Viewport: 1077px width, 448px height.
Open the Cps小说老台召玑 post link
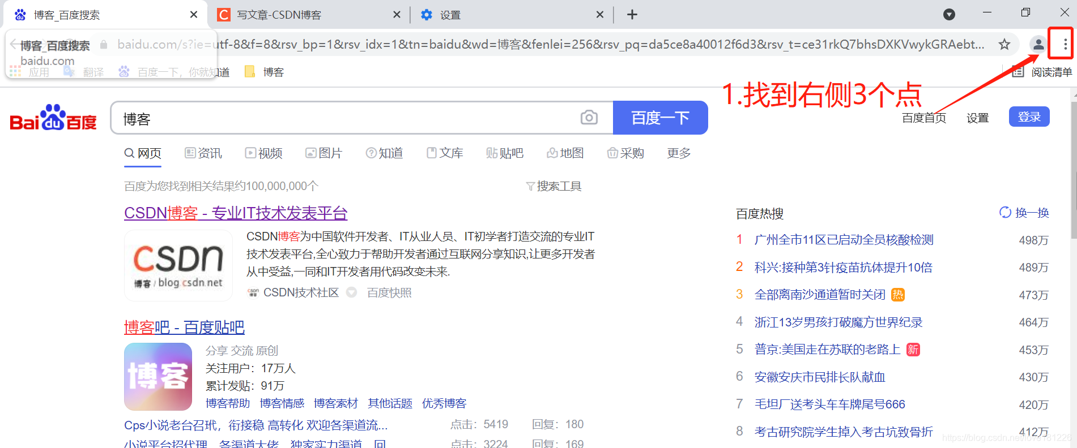point(256,425)
